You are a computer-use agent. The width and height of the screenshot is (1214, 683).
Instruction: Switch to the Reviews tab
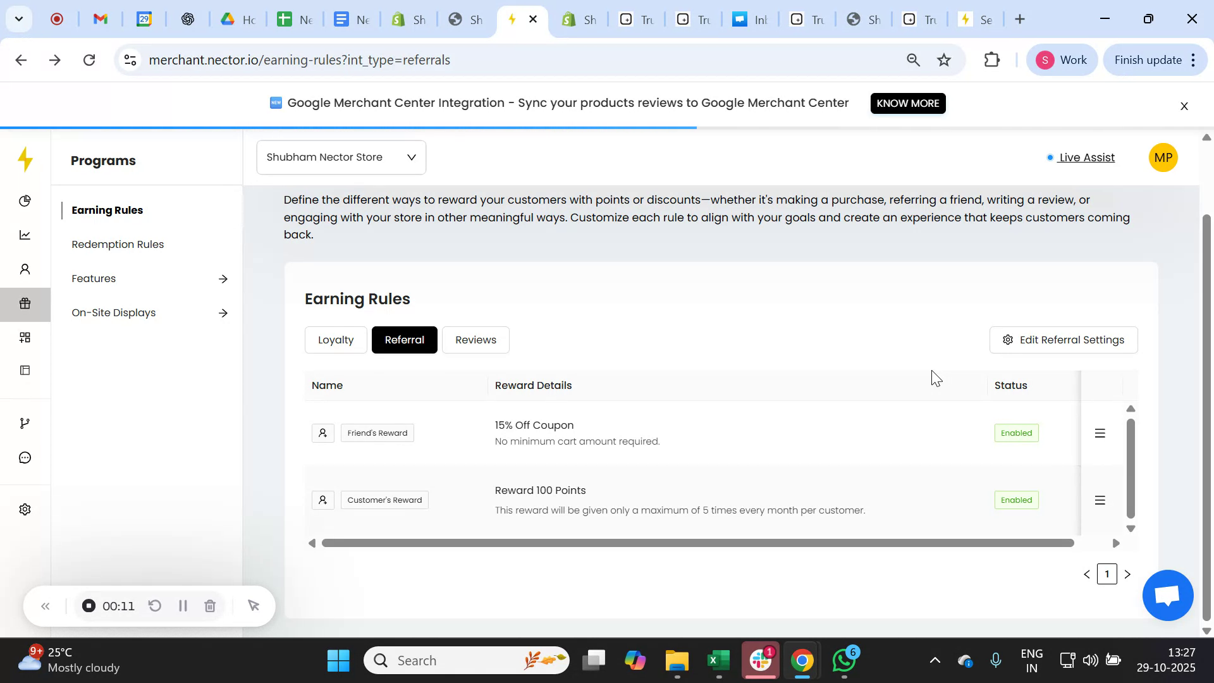point(475,340)
